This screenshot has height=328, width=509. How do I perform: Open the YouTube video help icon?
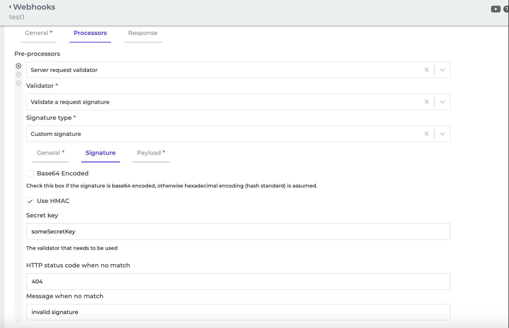pos(495,9)
